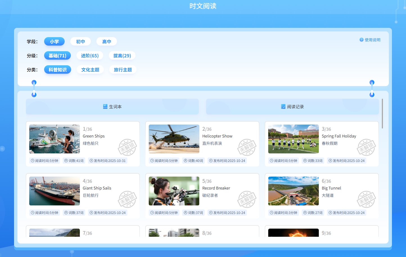
Task: Click the reading record notebook icon
Action: point(283,107)
